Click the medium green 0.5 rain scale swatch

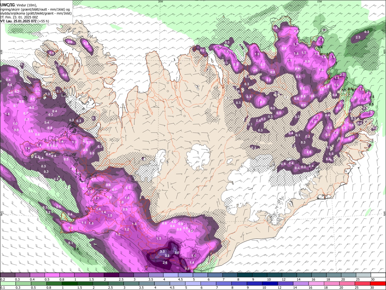[39, 283]
